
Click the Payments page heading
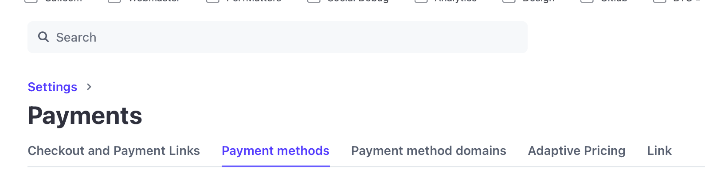click(85, 116)
